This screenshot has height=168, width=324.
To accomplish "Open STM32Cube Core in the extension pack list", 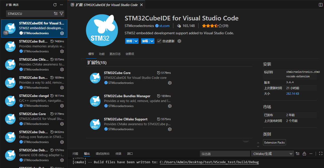I will click(117, 73).
